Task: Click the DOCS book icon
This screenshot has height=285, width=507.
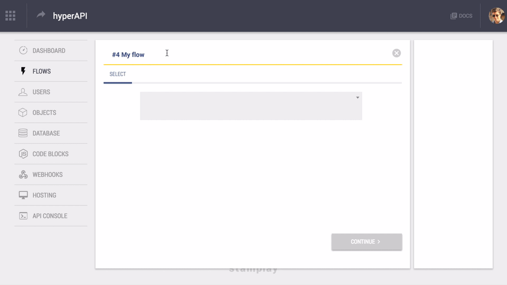Action: point(454,16)
